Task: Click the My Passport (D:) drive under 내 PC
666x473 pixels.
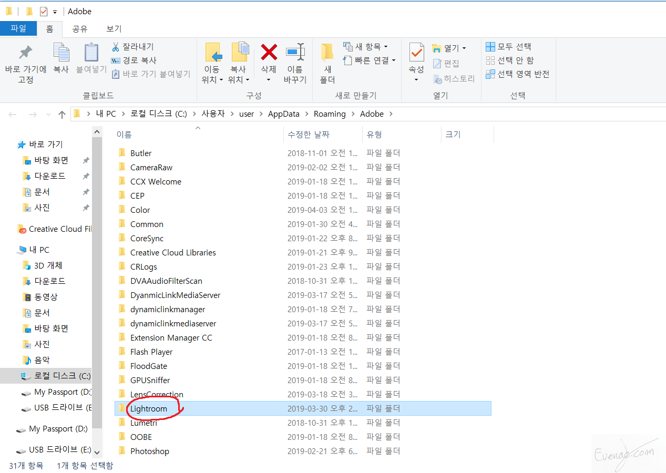Action: (x=57, y=392)
